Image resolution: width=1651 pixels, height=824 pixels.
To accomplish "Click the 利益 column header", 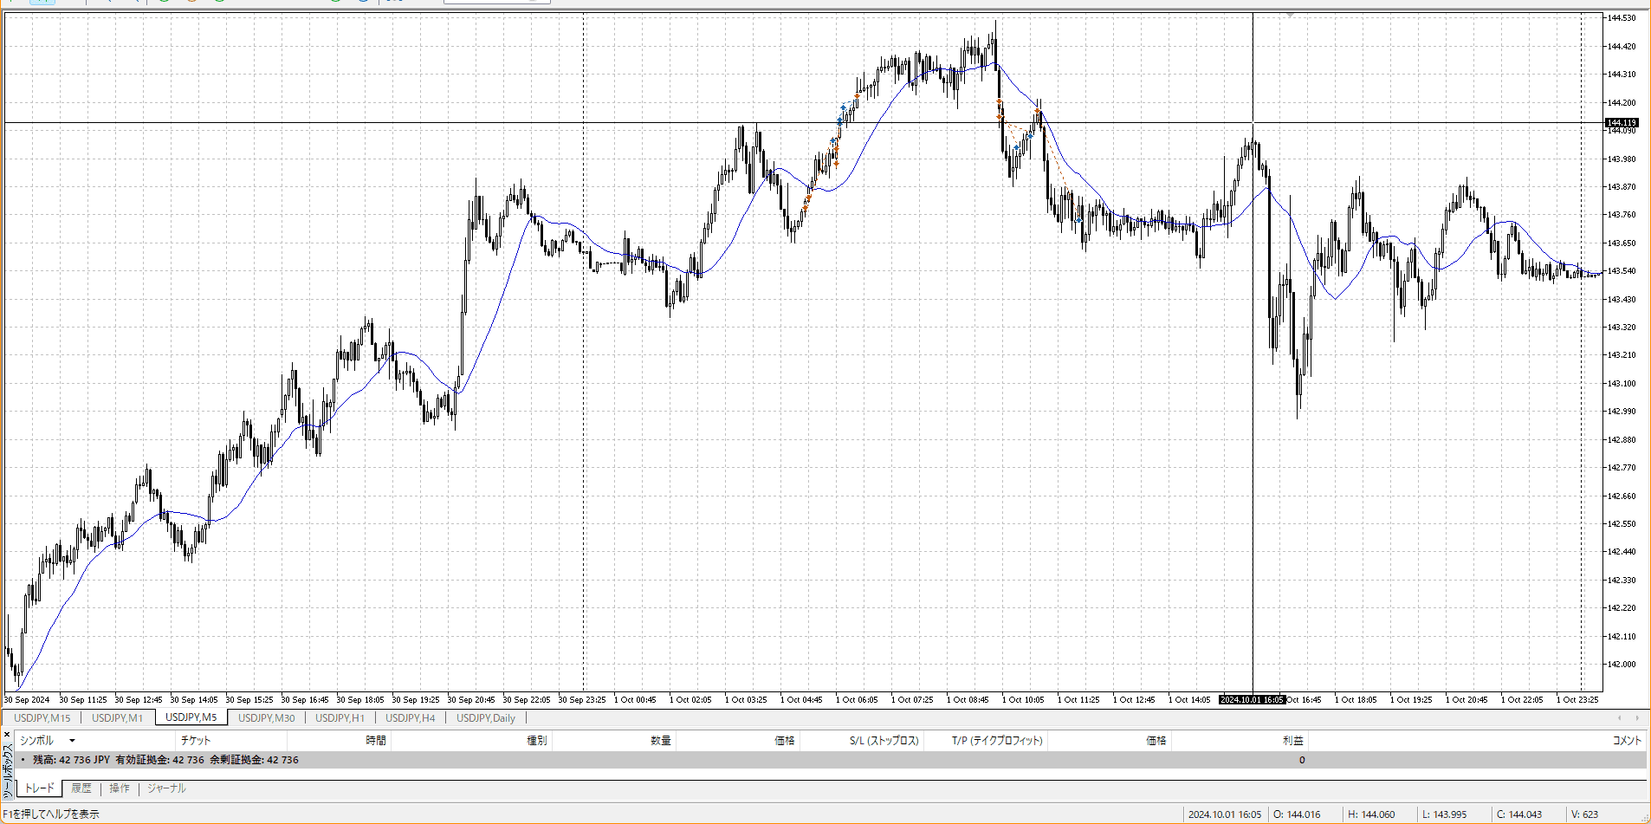I will [1292, 741].
